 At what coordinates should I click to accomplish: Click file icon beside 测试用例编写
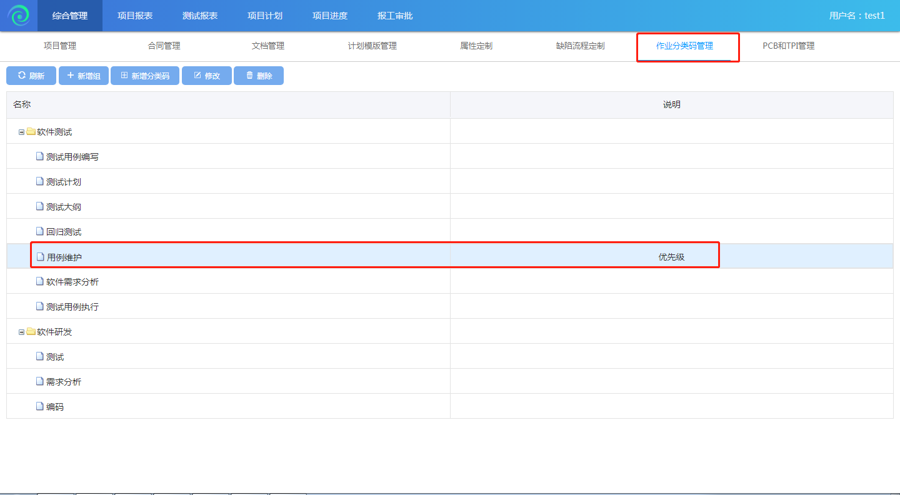[x=39, y=157]
